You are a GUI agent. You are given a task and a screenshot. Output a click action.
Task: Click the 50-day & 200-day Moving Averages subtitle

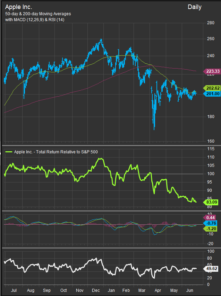(38, 14)
